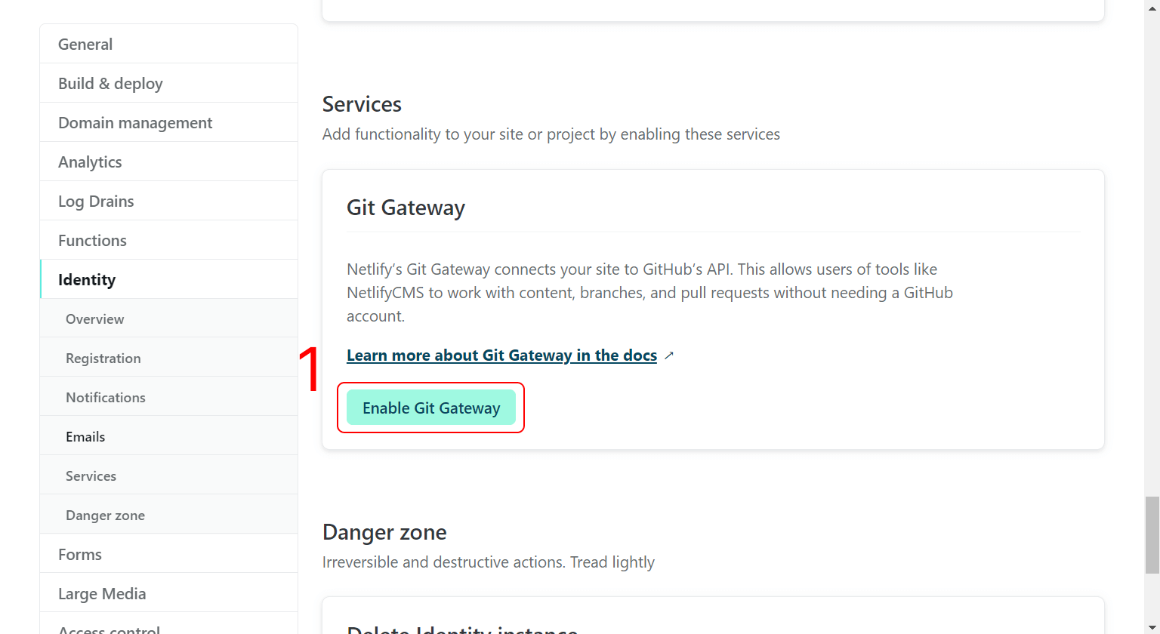The image size is (1160, 634).
Task: Enable Git Gateway
Action: pyautogui.click(x=431, y=408)
